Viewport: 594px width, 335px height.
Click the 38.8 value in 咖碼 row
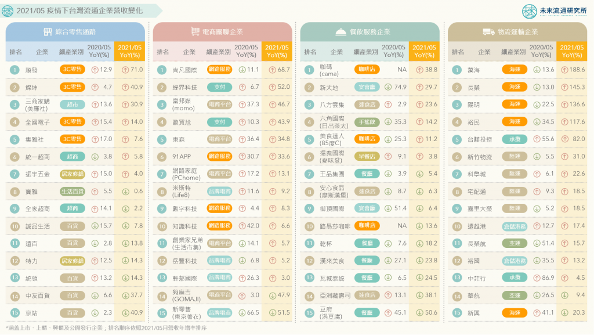431,70
